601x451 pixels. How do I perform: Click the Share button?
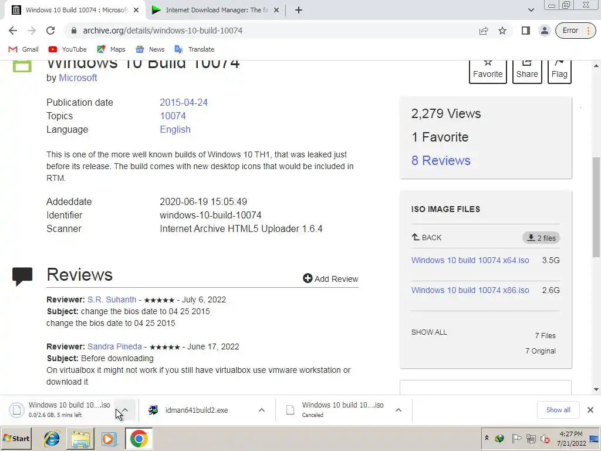tap(527, 71)
